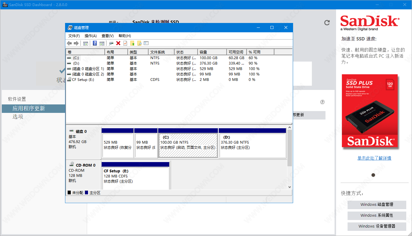
Task: Sort by the % 可用 column header
Action: point(260,52)
